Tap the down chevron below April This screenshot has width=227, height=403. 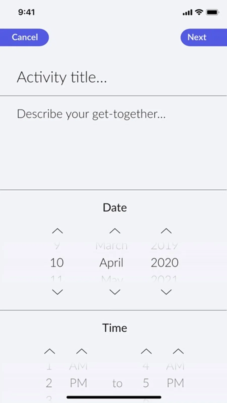tap(115, 292)
